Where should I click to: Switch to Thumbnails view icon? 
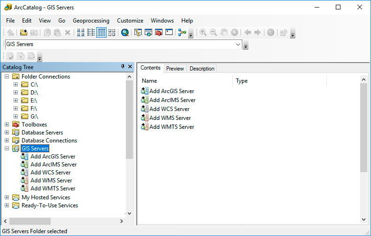112,32
